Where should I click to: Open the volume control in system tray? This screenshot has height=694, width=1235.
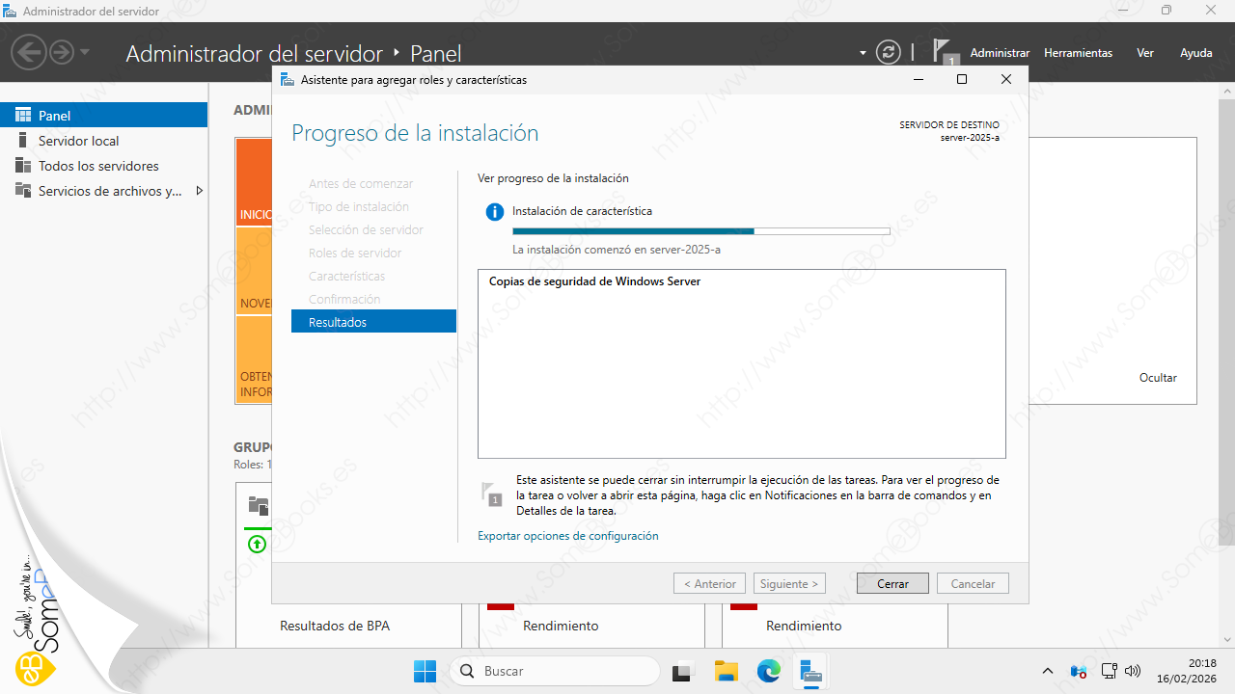point(1134,671)
